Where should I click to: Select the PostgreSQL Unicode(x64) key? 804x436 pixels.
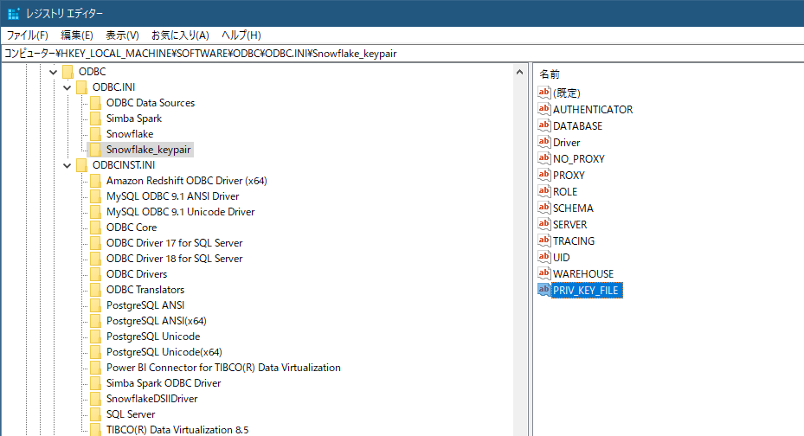164,352
